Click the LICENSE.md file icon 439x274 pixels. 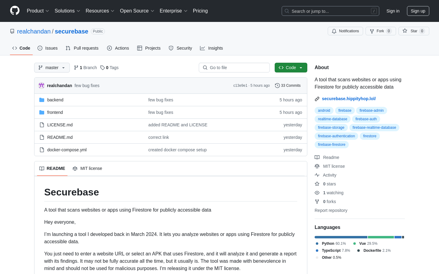point(42,125)
